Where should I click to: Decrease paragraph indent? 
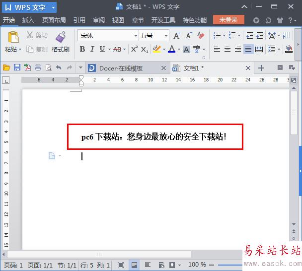click(250, 36)
